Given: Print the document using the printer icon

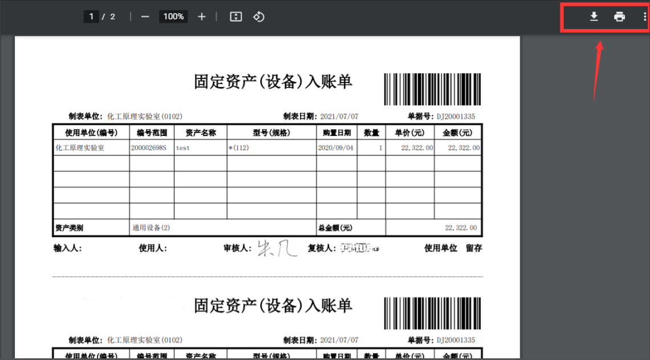Looking at the screenshot, I should coord(619,16).
